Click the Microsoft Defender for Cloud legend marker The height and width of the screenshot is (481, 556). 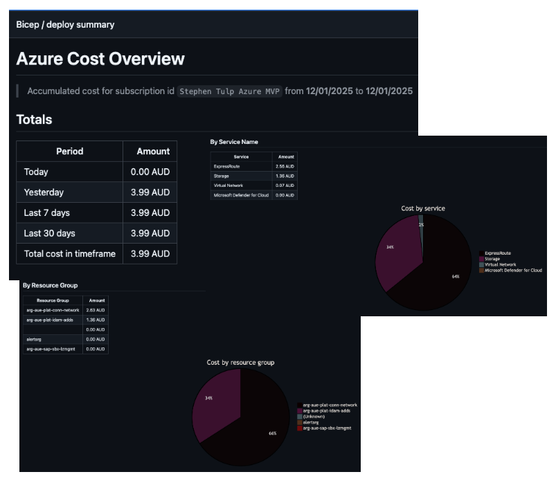[x=481, y=271]
